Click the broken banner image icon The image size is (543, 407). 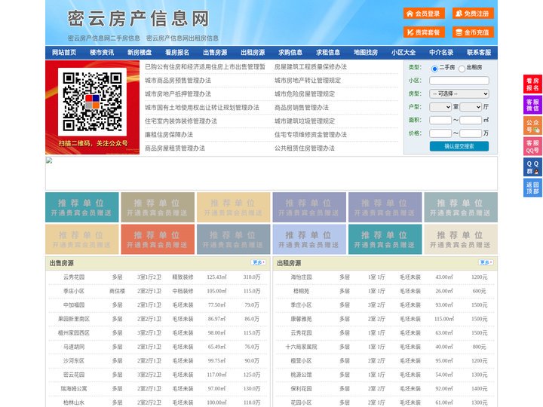[x=49, y=161]
